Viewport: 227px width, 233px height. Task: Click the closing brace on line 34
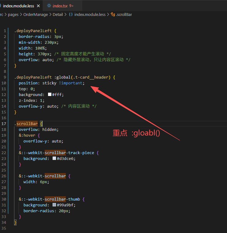tap(15, 222)
